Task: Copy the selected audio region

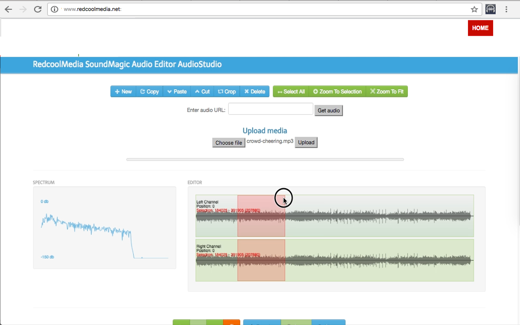Action: click(149, 91)
